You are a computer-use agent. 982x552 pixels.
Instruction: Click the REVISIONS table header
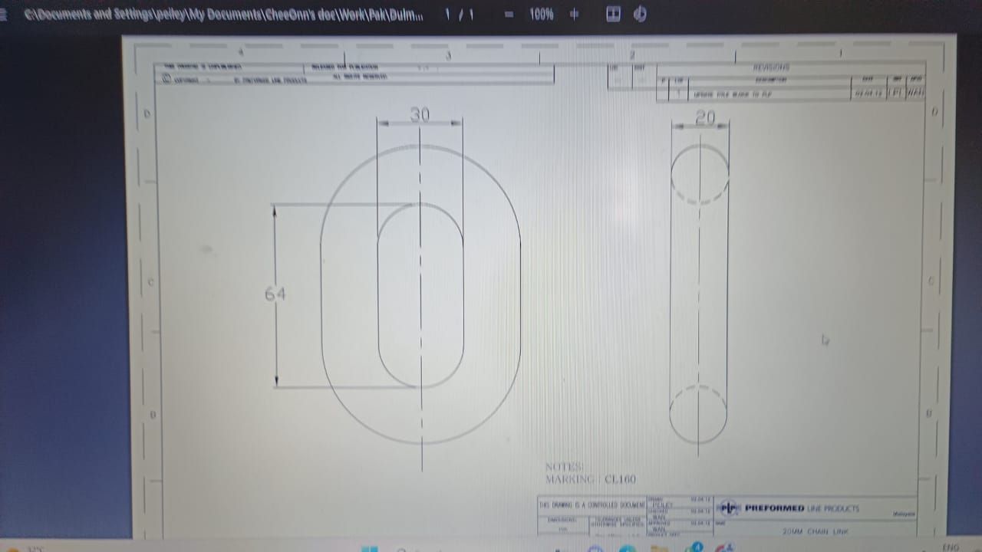[x=772, y=67]
